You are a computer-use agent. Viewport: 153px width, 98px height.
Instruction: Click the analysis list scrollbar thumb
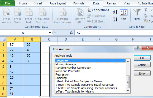pos(128,82)
